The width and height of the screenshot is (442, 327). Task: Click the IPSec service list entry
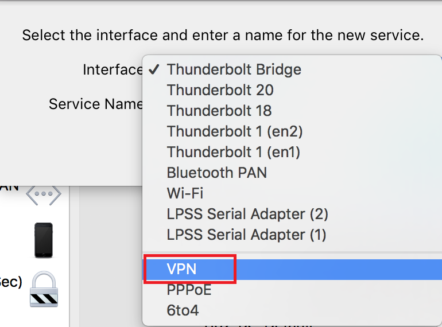coord(11,282)
